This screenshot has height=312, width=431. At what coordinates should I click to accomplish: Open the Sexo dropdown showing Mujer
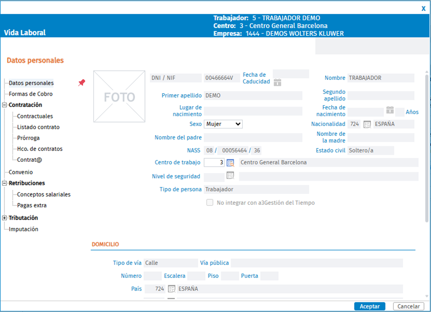(x=223, y=124)
